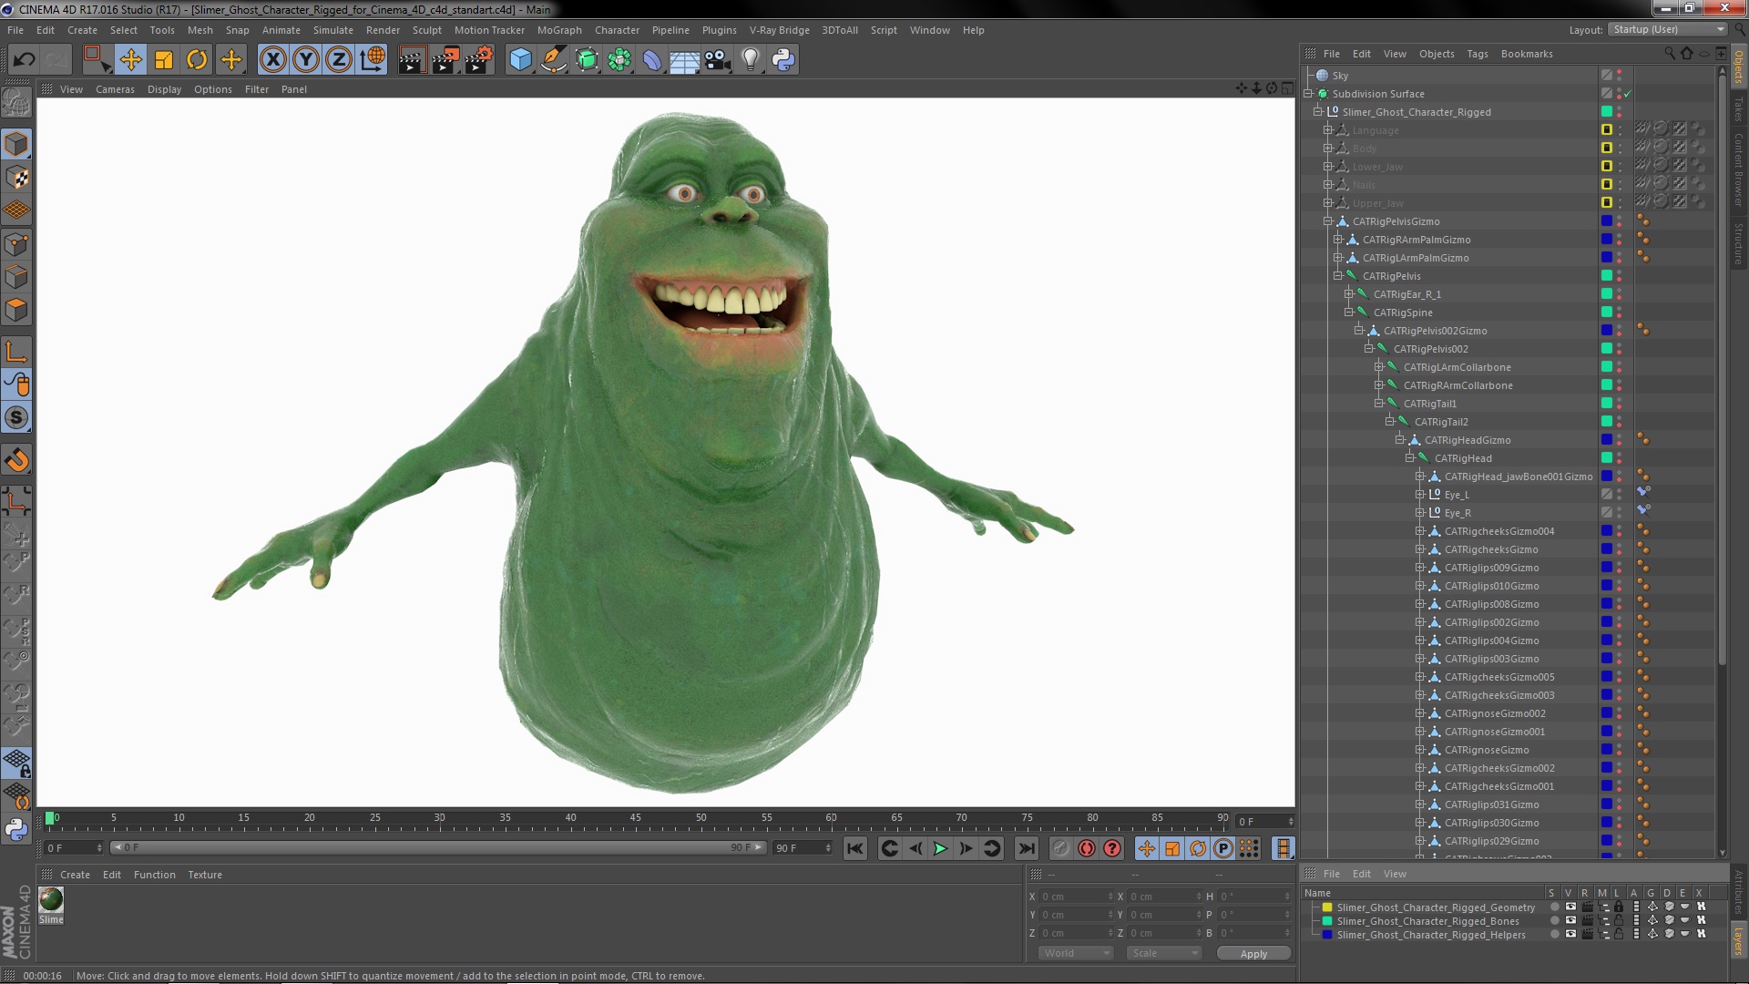Add a Light object
The width and height of the screenshot is (1749, 984).
click(x=750, y=60)
